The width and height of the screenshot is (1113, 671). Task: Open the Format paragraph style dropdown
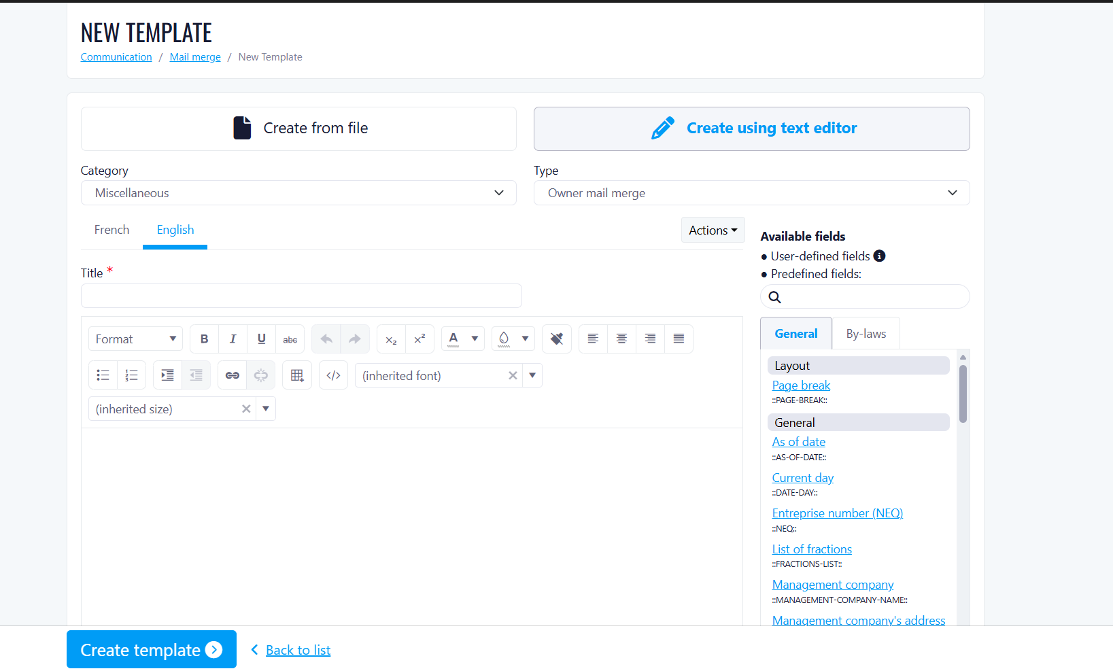(x=135, y=339)
